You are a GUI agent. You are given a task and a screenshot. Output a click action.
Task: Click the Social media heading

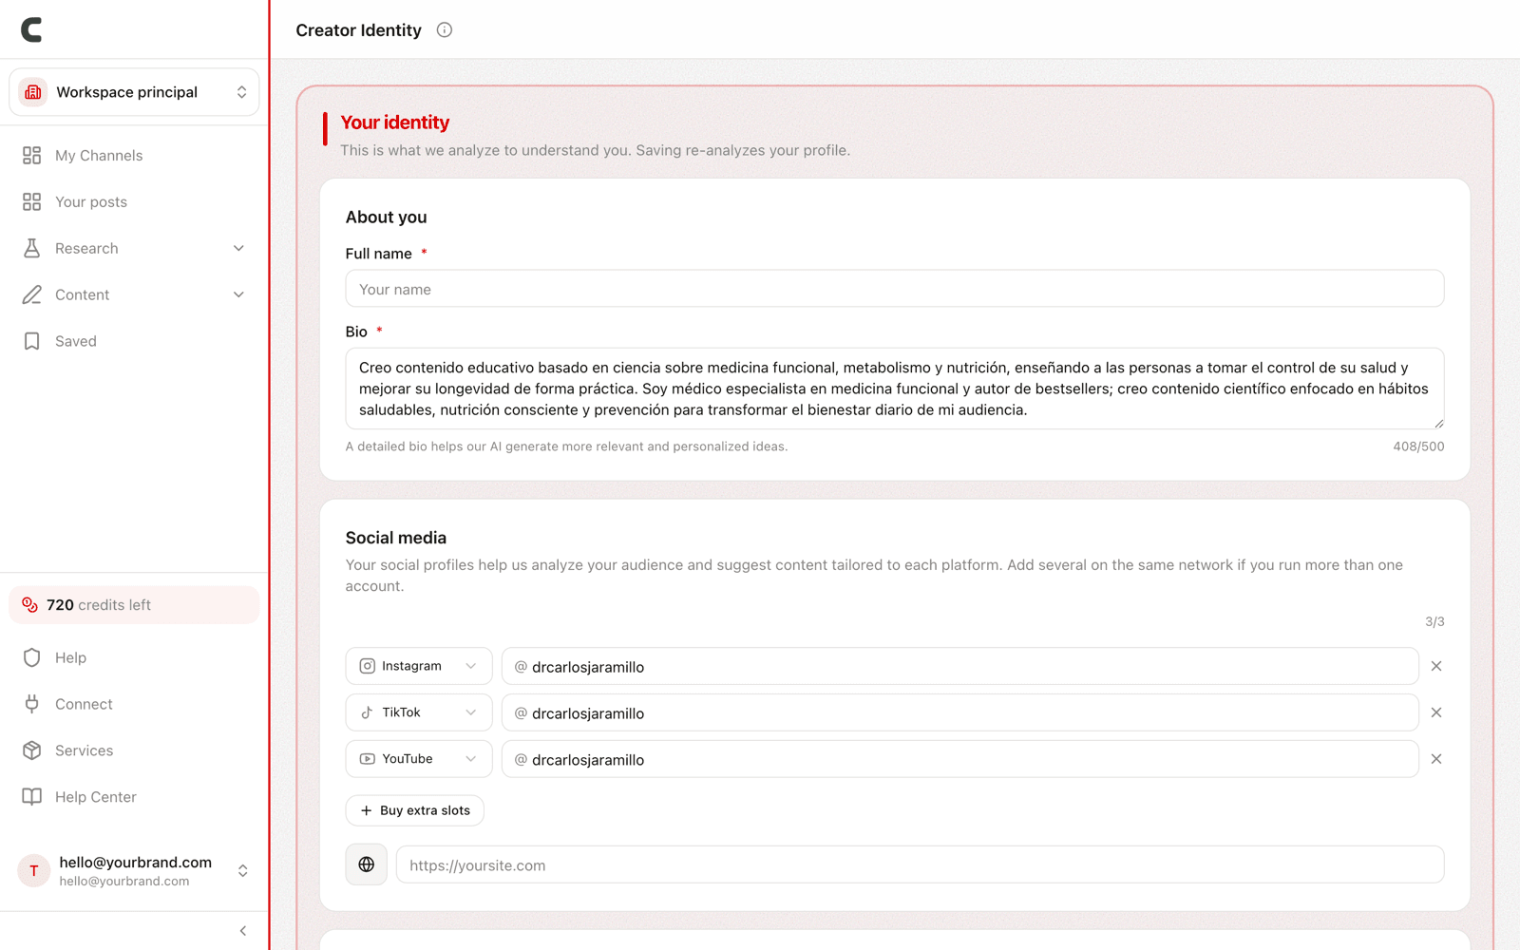pos(396,538)
